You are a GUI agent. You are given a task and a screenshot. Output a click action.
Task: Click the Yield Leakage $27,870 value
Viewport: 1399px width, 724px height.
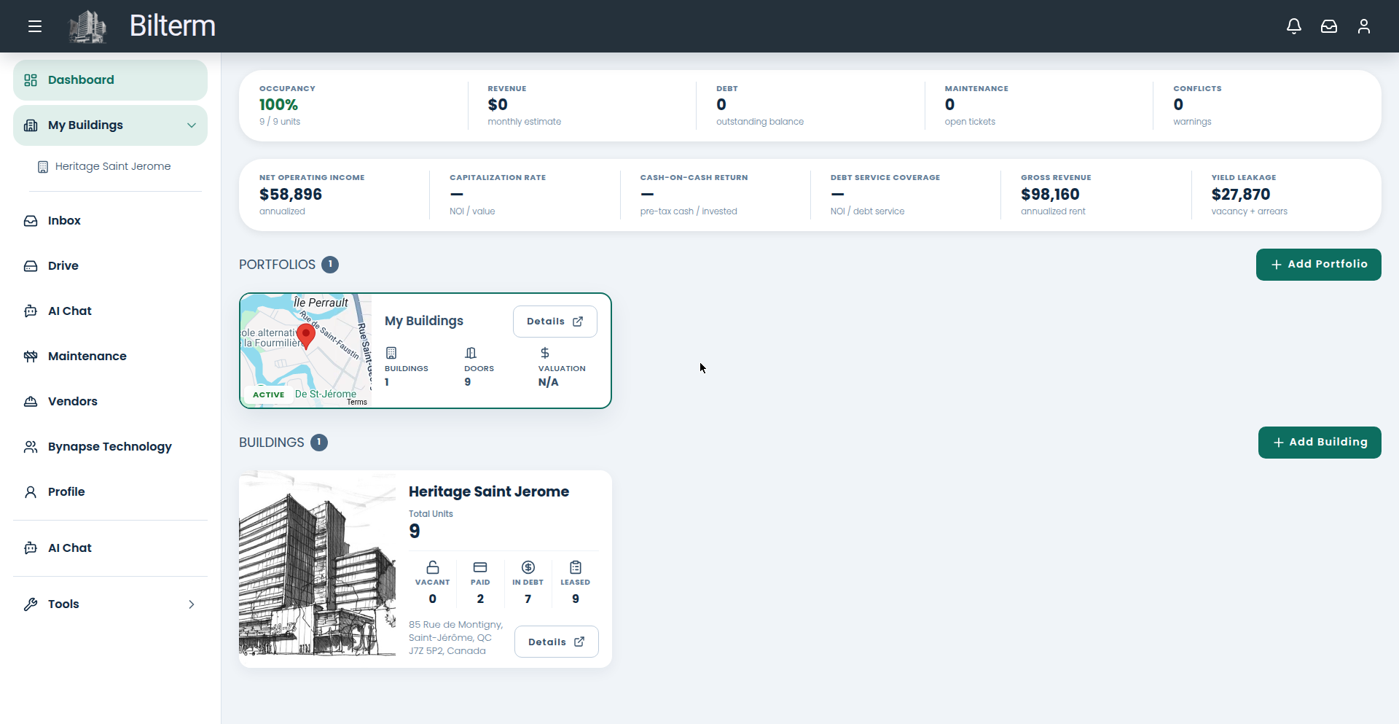[1241, 195]
